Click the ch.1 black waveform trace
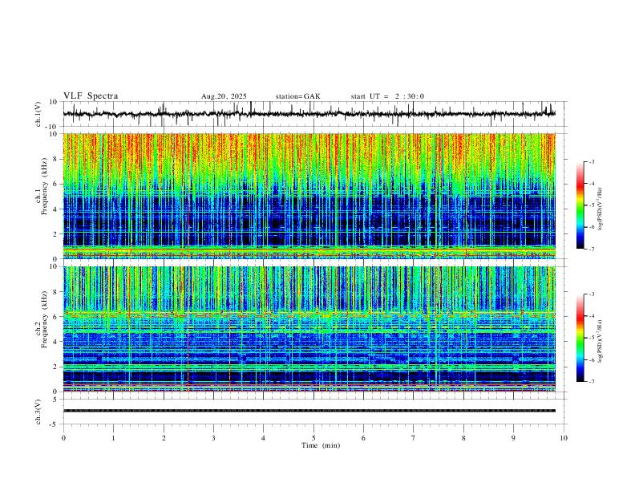Viewport: 635px width, 491px height. click(309, 113)
